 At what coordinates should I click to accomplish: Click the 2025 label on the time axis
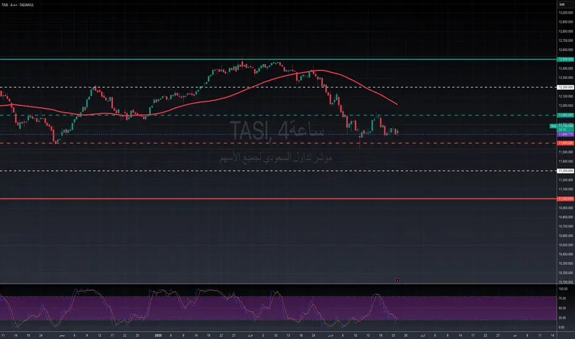click(x=159, y=335)
